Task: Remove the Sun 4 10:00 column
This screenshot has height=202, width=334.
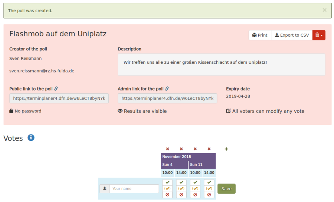Action: point(167,149)
